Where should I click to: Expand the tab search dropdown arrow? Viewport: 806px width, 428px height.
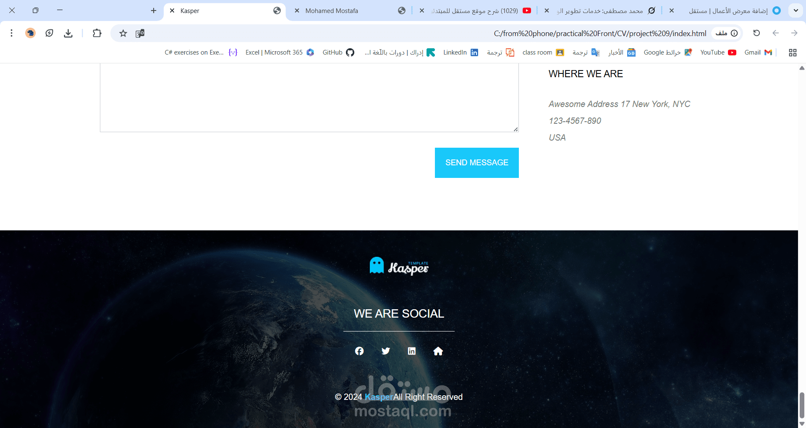pyautogui.click(x=796, y=10)
